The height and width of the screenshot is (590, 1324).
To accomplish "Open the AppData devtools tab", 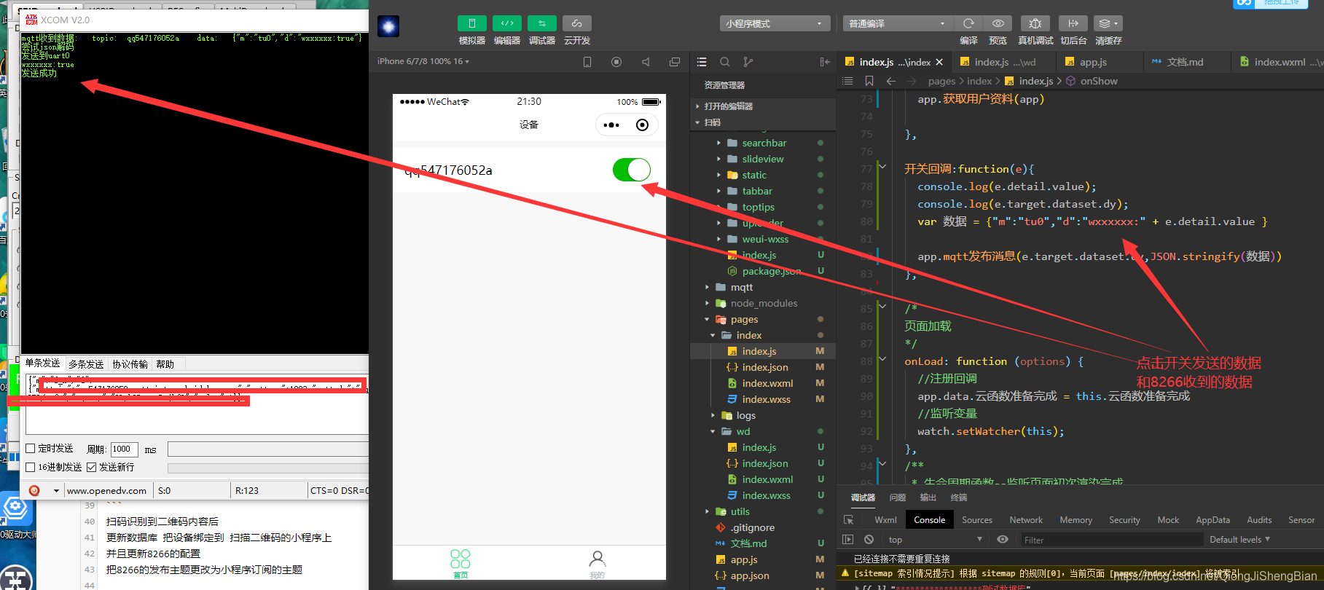I will pos(1213,520).
